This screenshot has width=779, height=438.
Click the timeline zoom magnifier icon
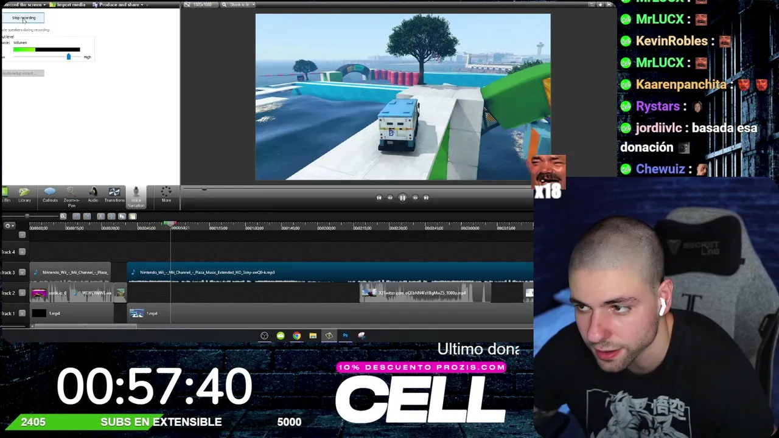point(63,217)
